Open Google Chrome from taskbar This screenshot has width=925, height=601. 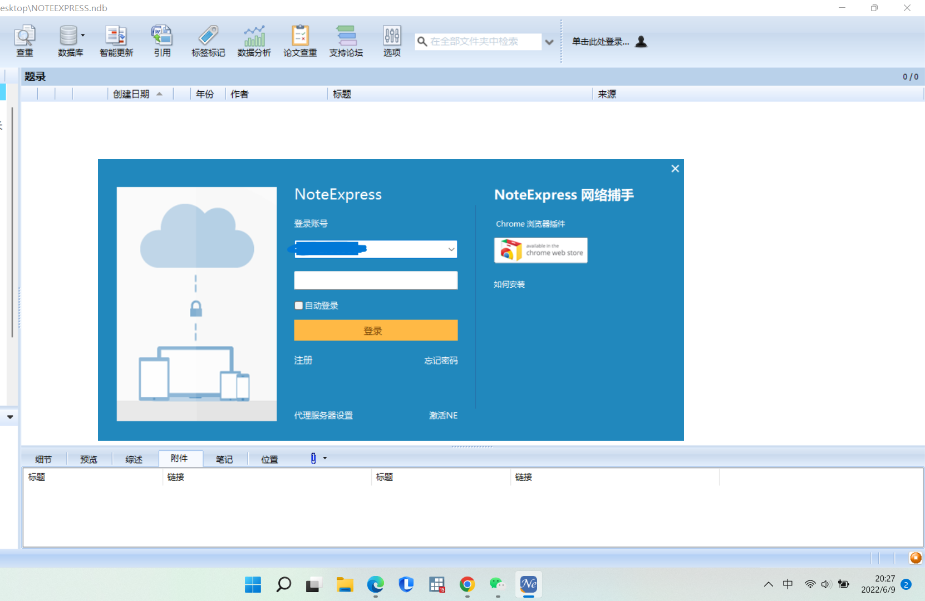point(467,584)
